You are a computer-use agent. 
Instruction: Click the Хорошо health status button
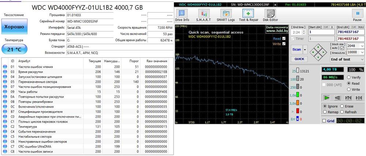point(14,27)
